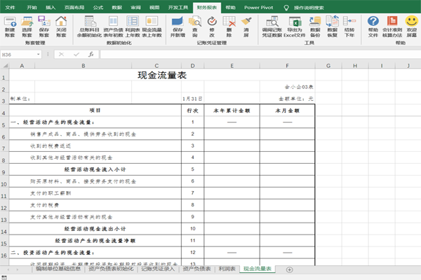Click the formula bar confirm checkmark icon
The image size is (421, 280).
[x=76, y=55]
